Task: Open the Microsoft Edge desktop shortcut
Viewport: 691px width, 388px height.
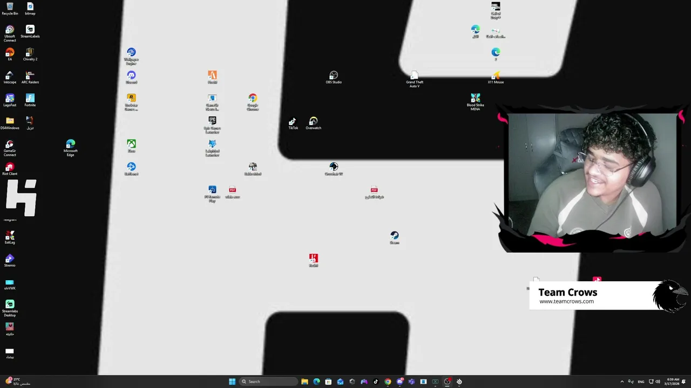Action: 71,148
